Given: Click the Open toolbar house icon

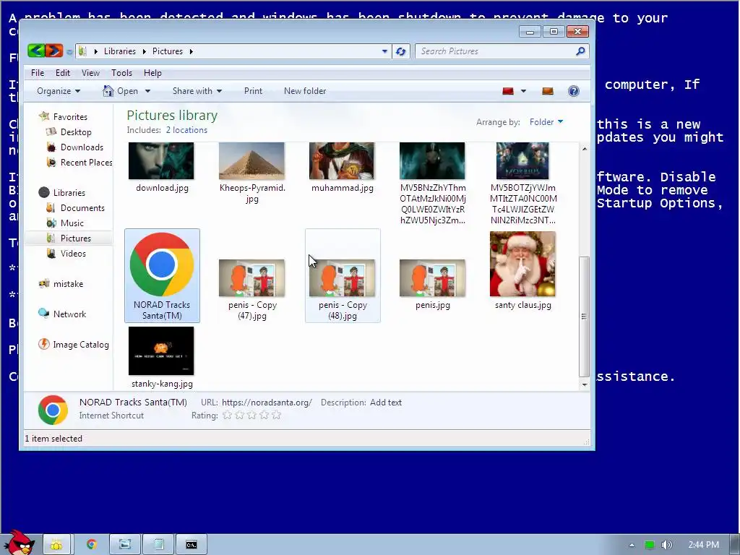Looking at the screenshot, I should tap(108, 90).
